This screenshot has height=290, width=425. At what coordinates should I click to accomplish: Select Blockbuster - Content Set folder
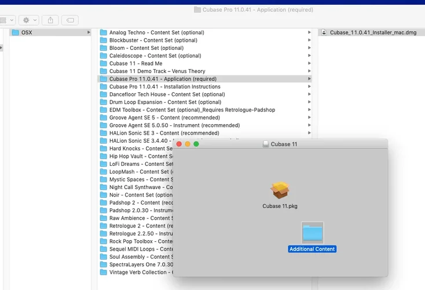click(204, 40)
